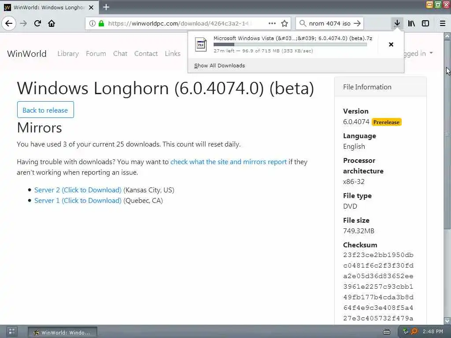Click the x86-32 architecture value
Screen dimensions: 451x338
pos(354,182)
